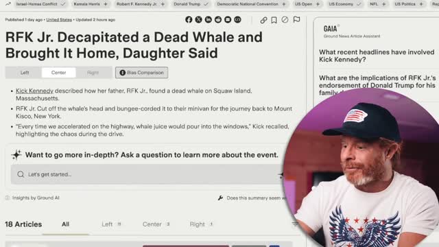Click the sparkle icon beside 'Want to go more in-depth?'
Image resolution: width=439 pixels, height=247 pixels.
pos(16,154)
